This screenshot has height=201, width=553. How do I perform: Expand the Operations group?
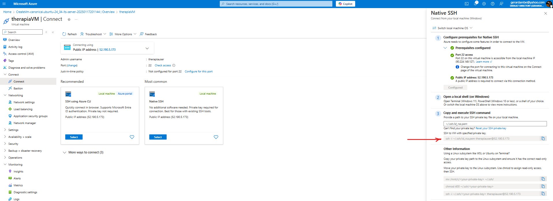tap(5, 157)
